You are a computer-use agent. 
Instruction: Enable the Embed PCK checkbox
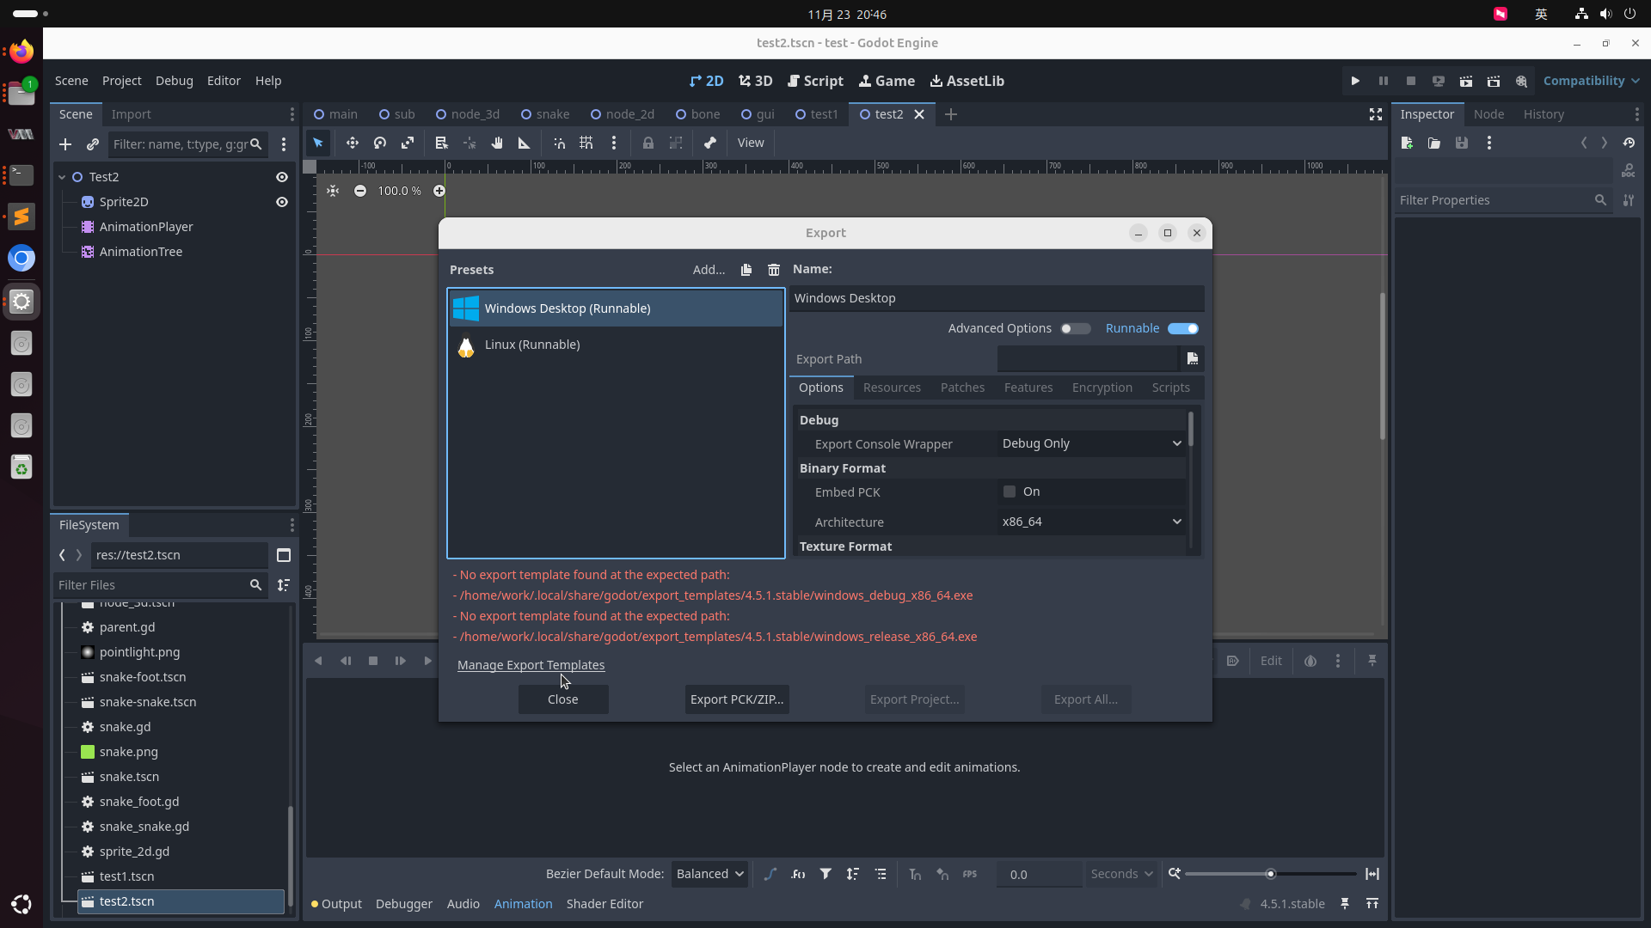(x=1010, y=491)
